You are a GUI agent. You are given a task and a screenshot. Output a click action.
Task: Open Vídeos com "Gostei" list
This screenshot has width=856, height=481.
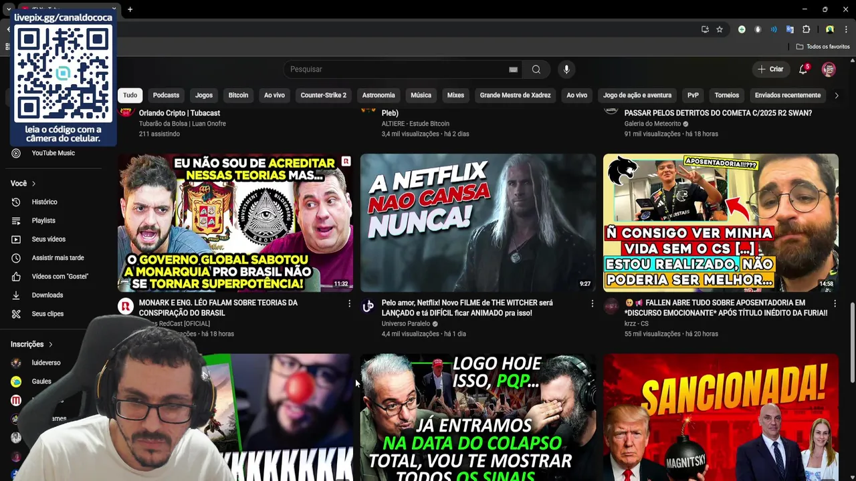click(60, 277)
